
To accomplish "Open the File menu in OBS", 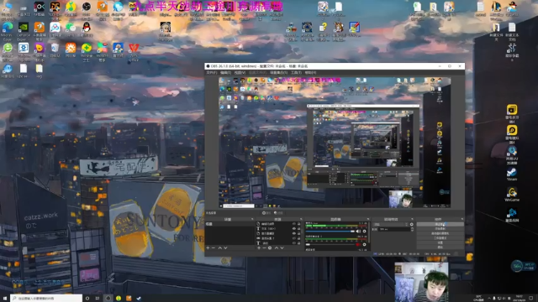I will point(211,73).
